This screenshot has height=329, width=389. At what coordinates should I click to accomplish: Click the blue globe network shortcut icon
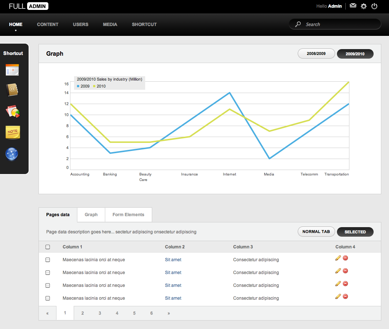(12, 154)
